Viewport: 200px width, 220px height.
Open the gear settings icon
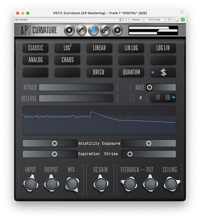117,30
